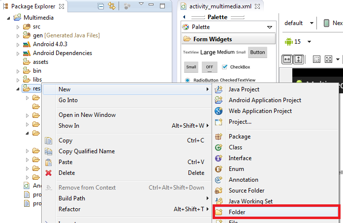Choose Delete from context menu

pos(126,173)
